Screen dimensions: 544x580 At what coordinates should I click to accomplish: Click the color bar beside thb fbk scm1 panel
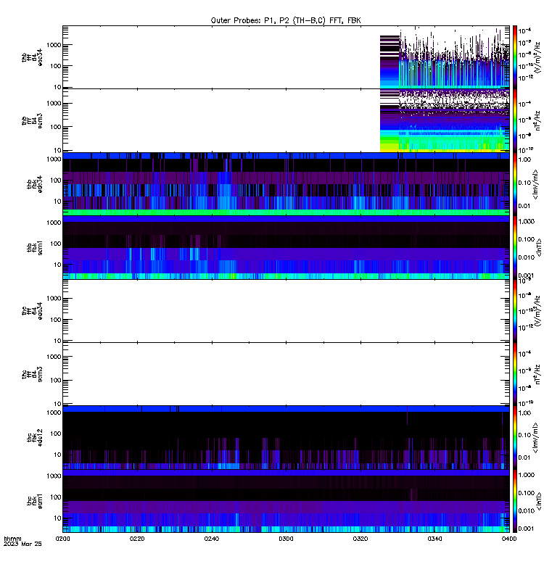(515, 247)
